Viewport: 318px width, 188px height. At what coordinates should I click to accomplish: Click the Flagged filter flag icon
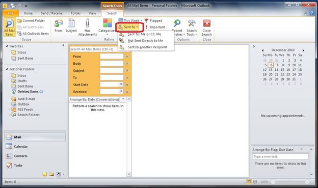[146, 20]
